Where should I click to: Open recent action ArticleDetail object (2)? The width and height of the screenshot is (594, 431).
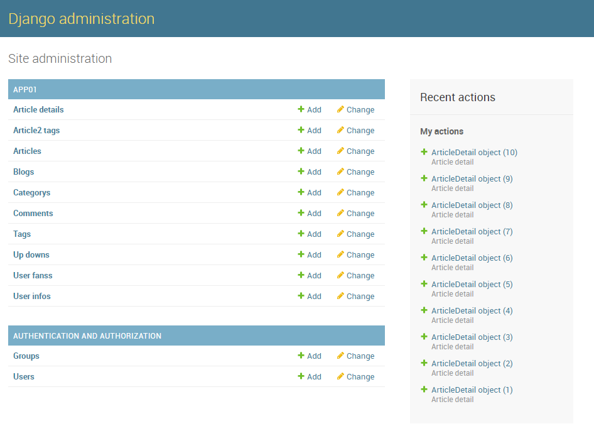click(472, 364)
